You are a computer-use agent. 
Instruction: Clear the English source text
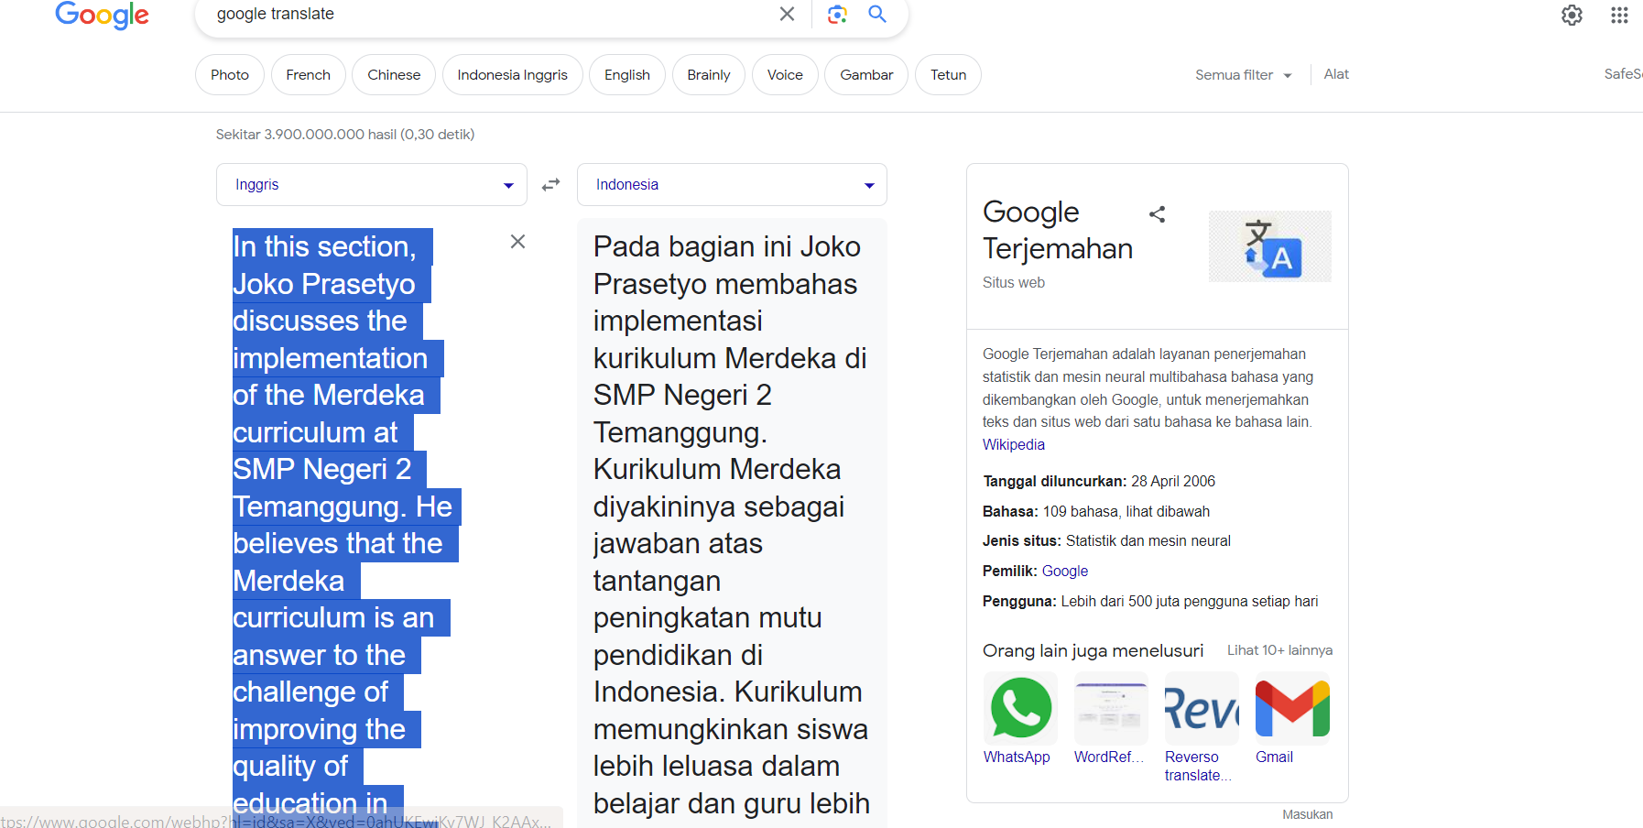tap(517, 242)
